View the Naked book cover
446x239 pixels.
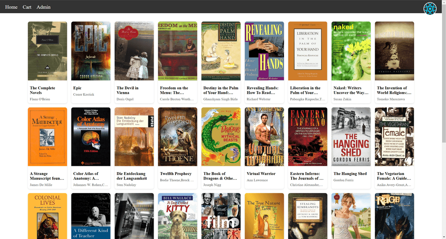351,51
